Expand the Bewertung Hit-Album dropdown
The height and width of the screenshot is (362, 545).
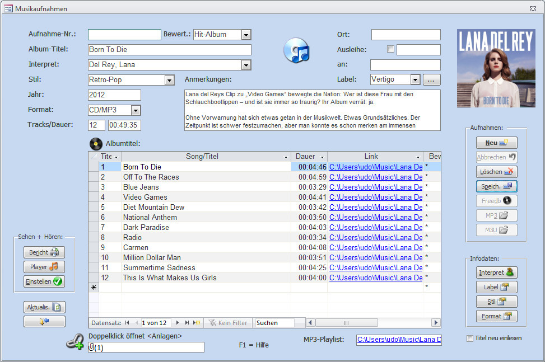pyautogui.click(x=246, y=35)
